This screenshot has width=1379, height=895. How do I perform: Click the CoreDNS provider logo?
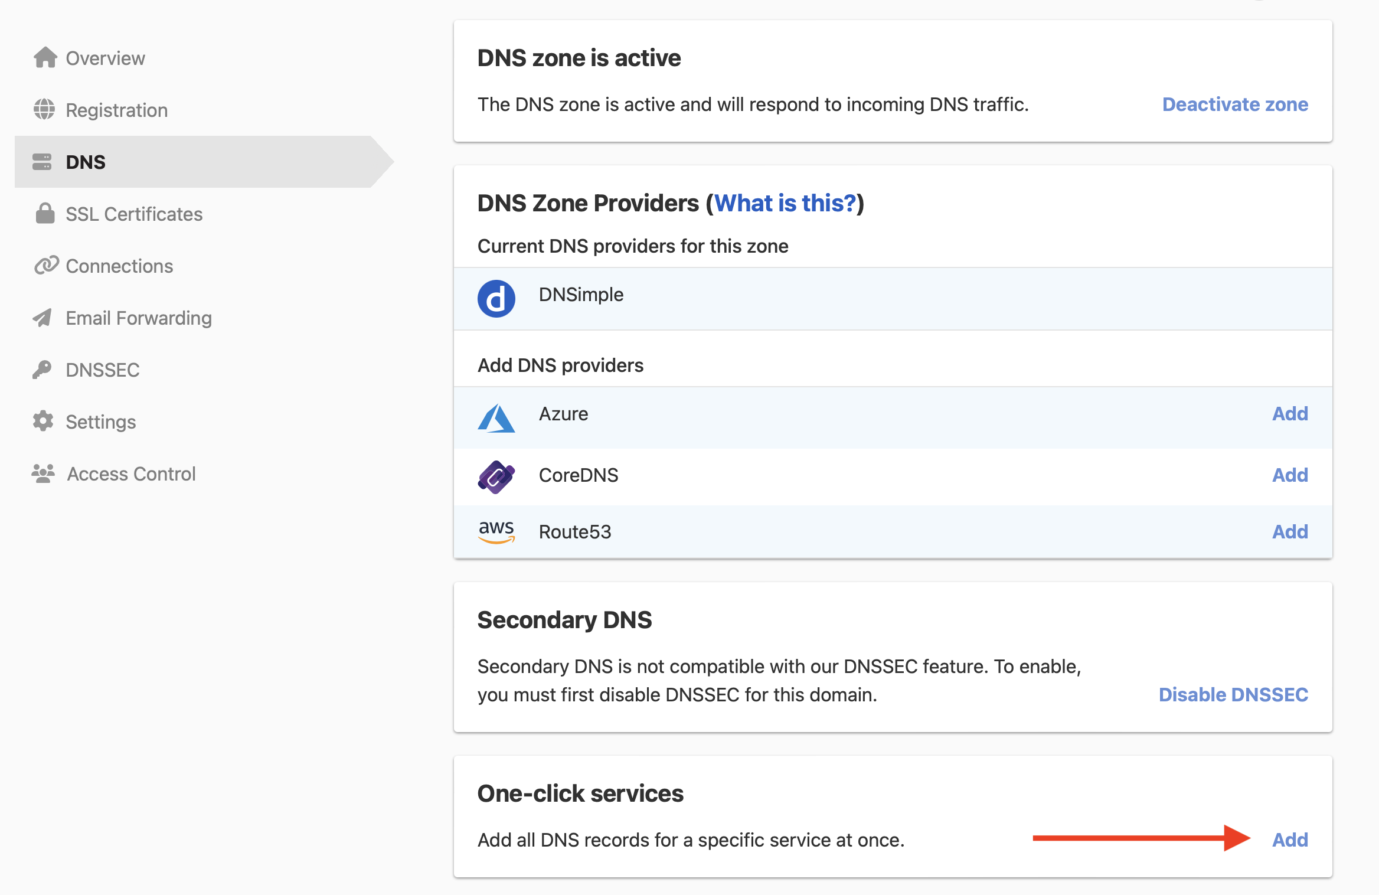point(496,475)
